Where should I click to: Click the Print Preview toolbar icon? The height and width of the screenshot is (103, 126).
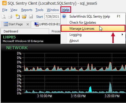click(4, 17)
